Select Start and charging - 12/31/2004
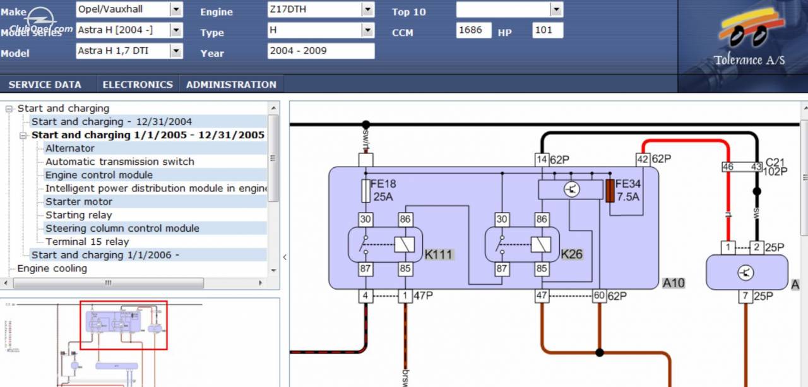 pos(112,122)
